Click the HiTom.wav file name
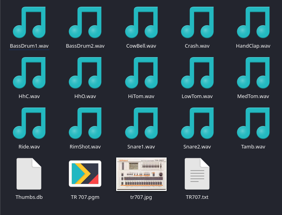282x215 pixels. pyautogui.click(x=141, y=96)
